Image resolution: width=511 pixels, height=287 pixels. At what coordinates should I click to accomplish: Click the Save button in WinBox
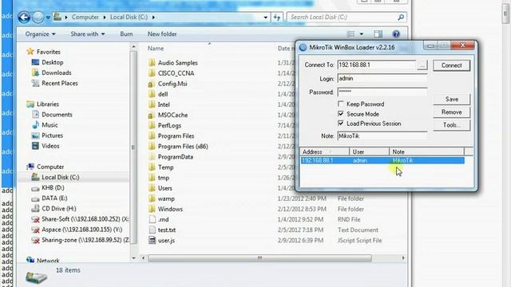pos(451,99)
